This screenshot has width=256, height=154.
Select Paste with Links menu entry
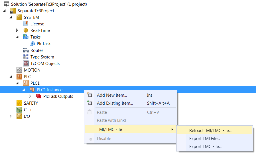tap(131, 120)
